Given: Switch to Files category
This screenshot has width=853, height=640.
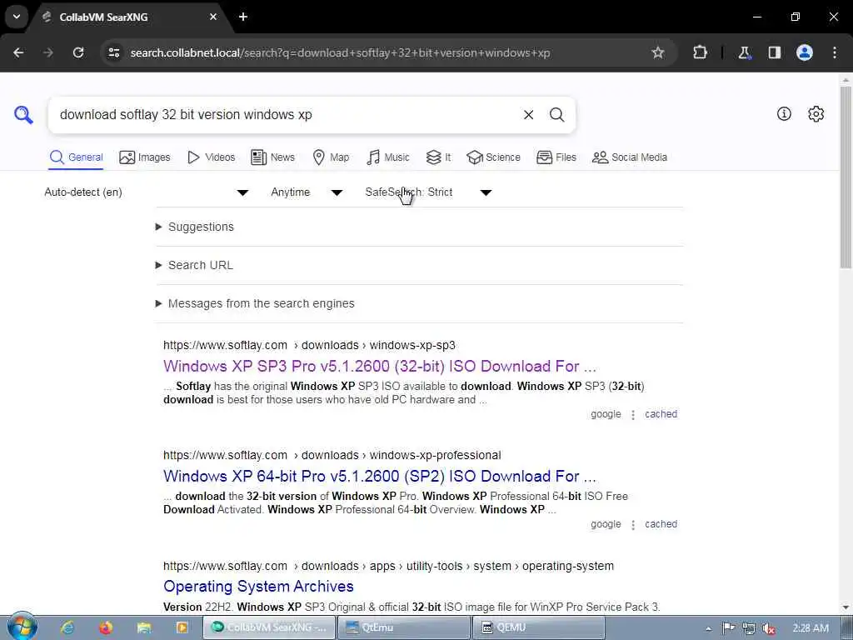Looking at the screenshot, I should [556, 157].
